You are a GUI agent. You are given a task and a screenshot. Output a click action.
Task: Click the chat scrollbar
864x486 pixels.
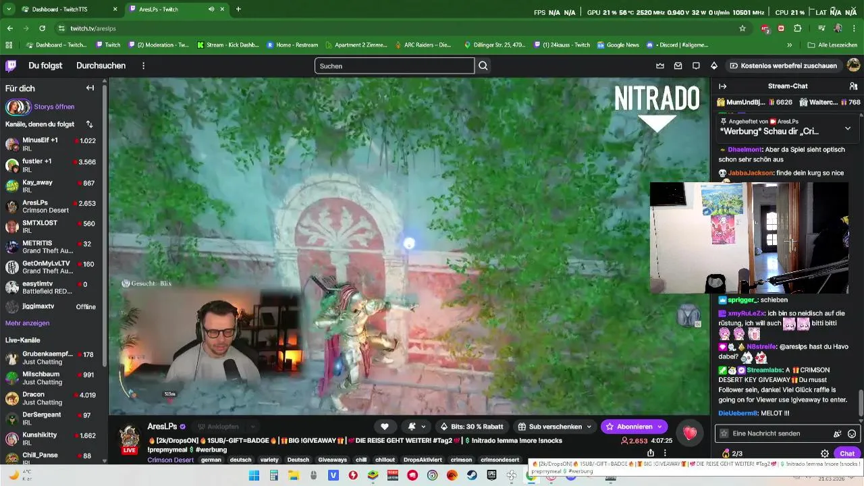click(x=860, y=403)
